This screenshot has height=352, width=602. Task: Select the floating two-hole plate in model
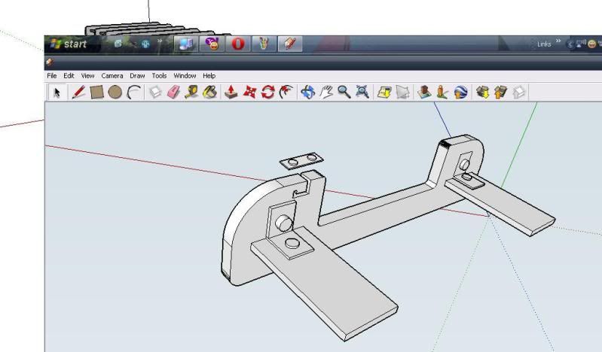pos(301,160)
